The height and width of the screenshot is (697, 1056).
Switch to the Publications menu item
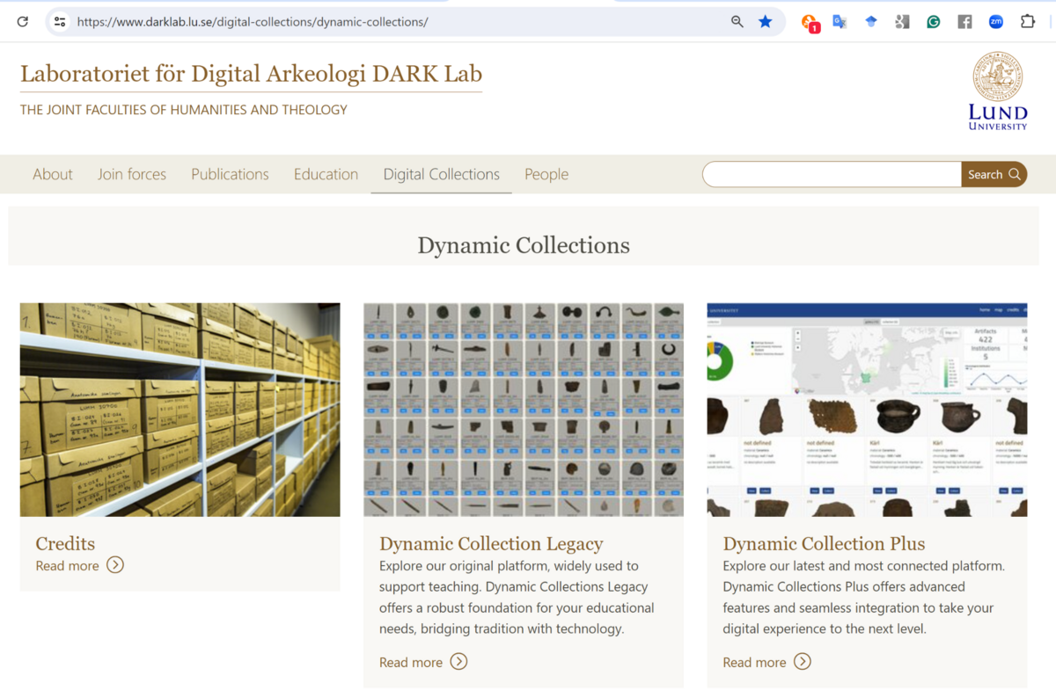pos(230,174)
